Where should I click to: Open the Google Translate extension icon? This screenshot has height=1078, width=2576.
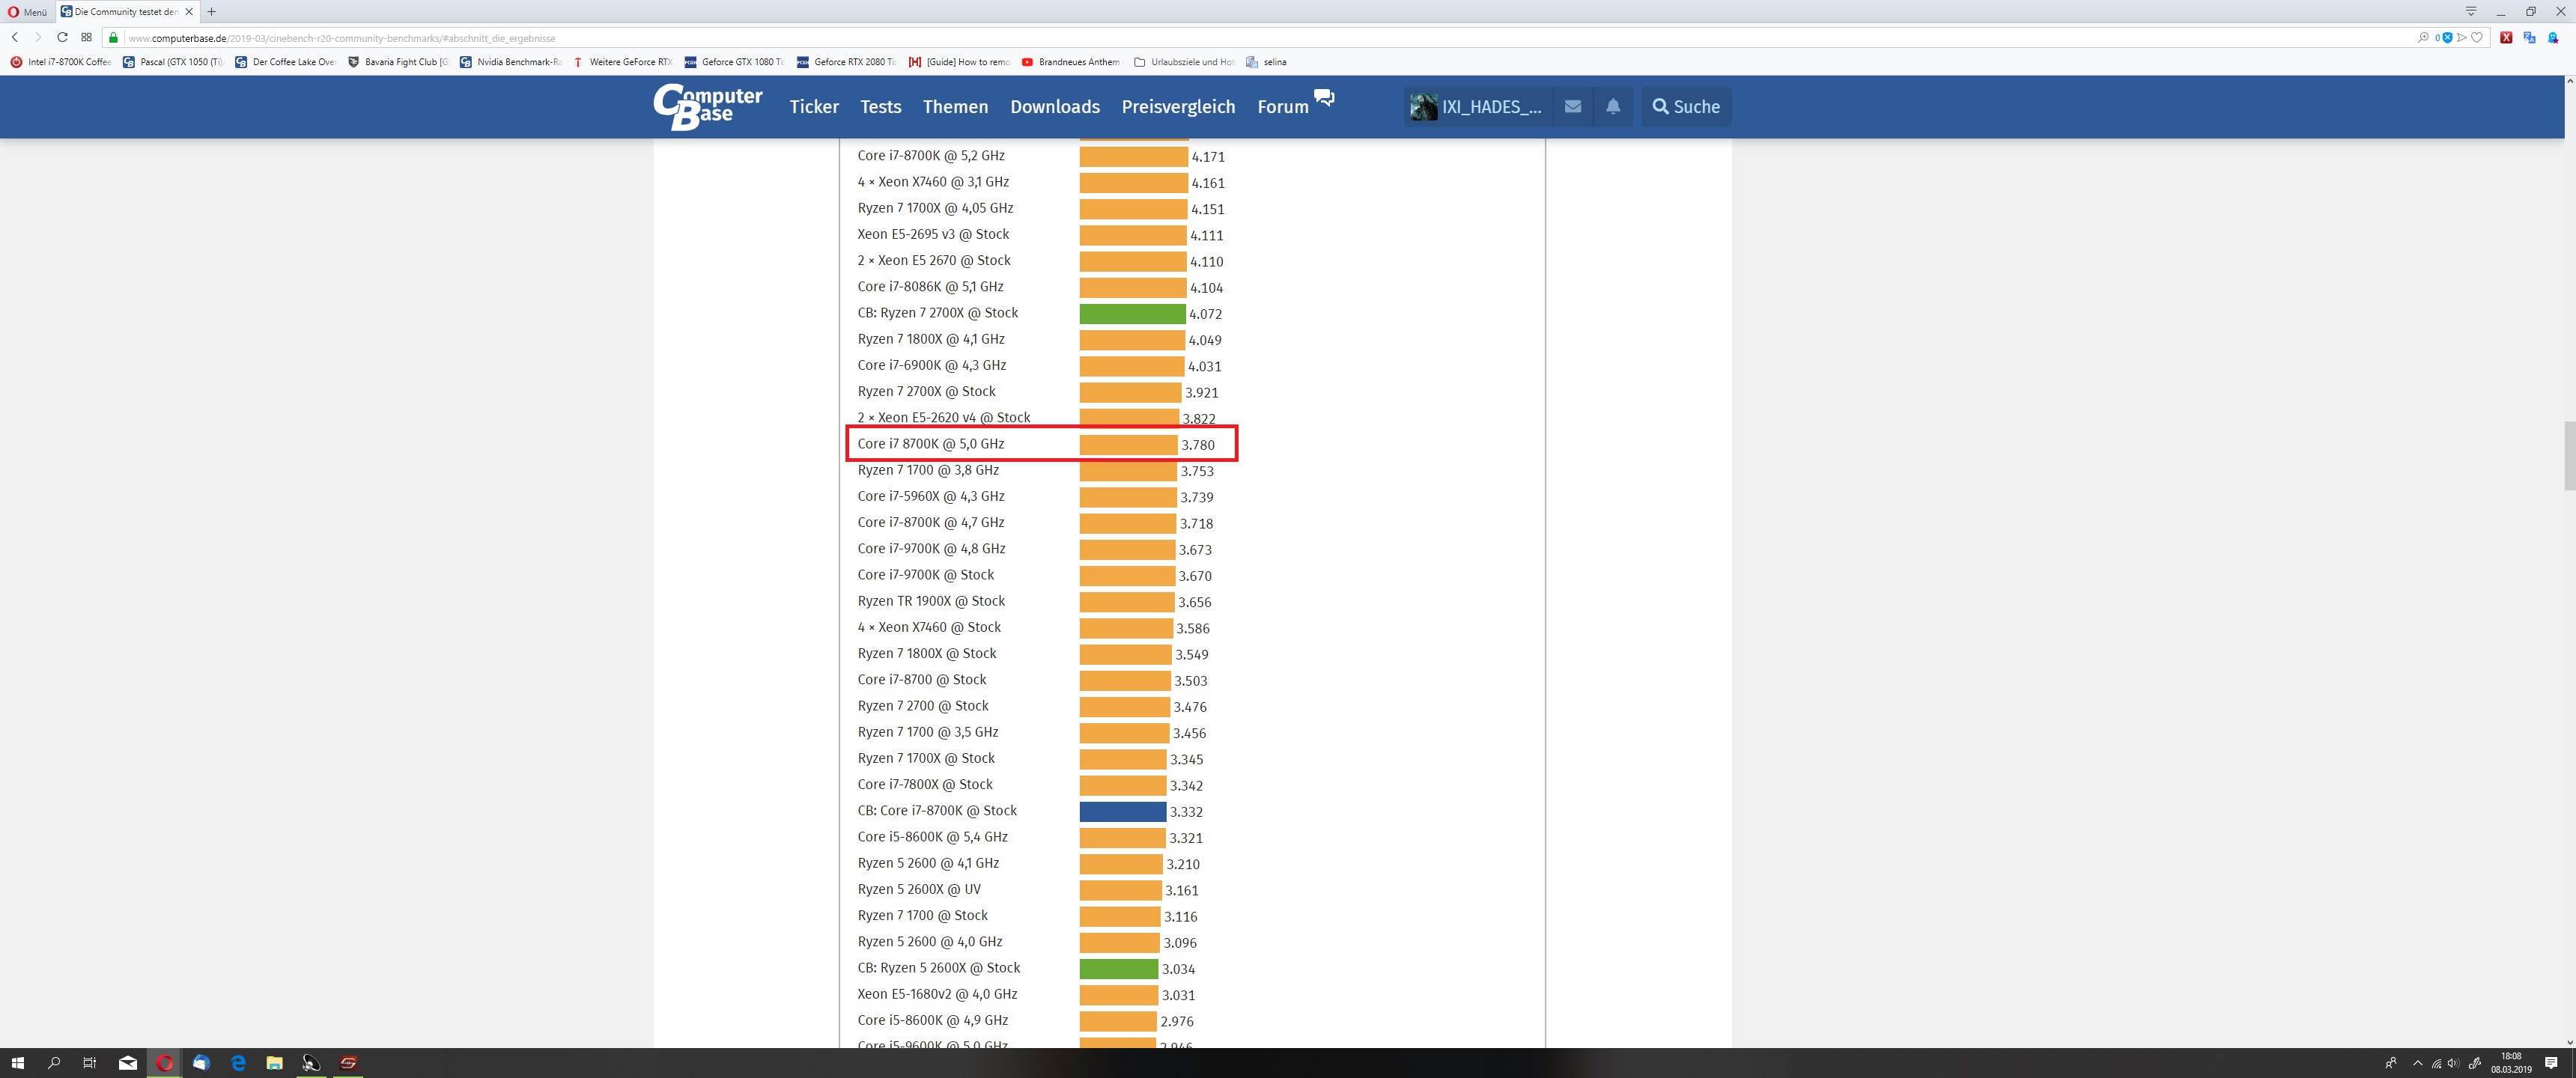[2529, 37]
